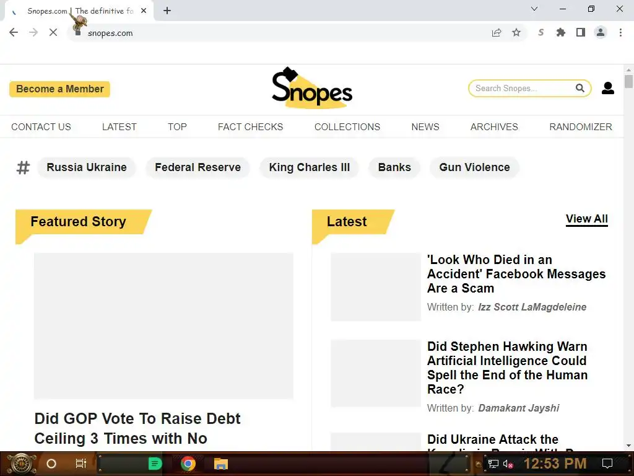Click author Damakant Jayshi
This screenshot has height=476, width=634.
(519, 408)
